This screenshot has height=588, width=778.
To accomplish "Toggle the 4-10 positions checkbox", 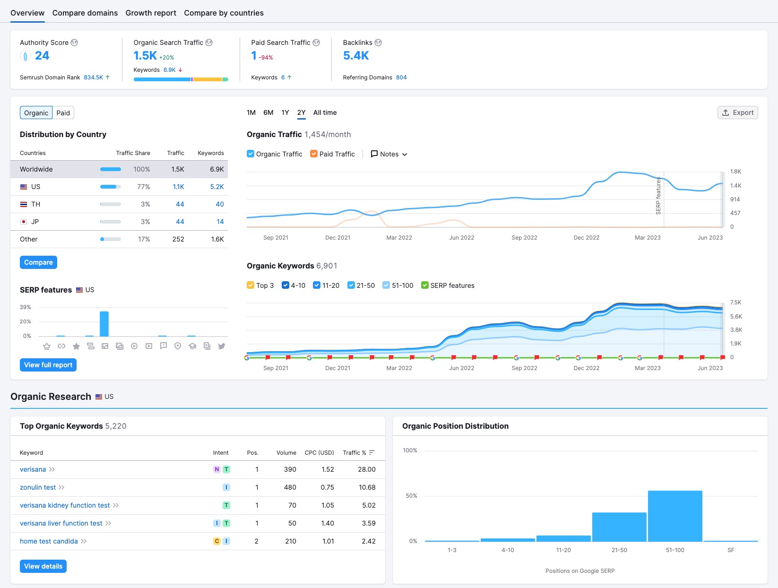I will click(285, 285).
